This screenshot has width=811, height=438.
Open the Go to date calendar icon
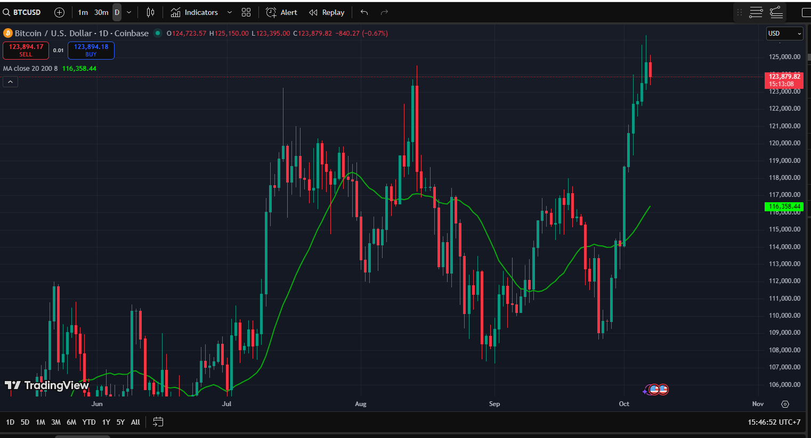tap(158, 422)
